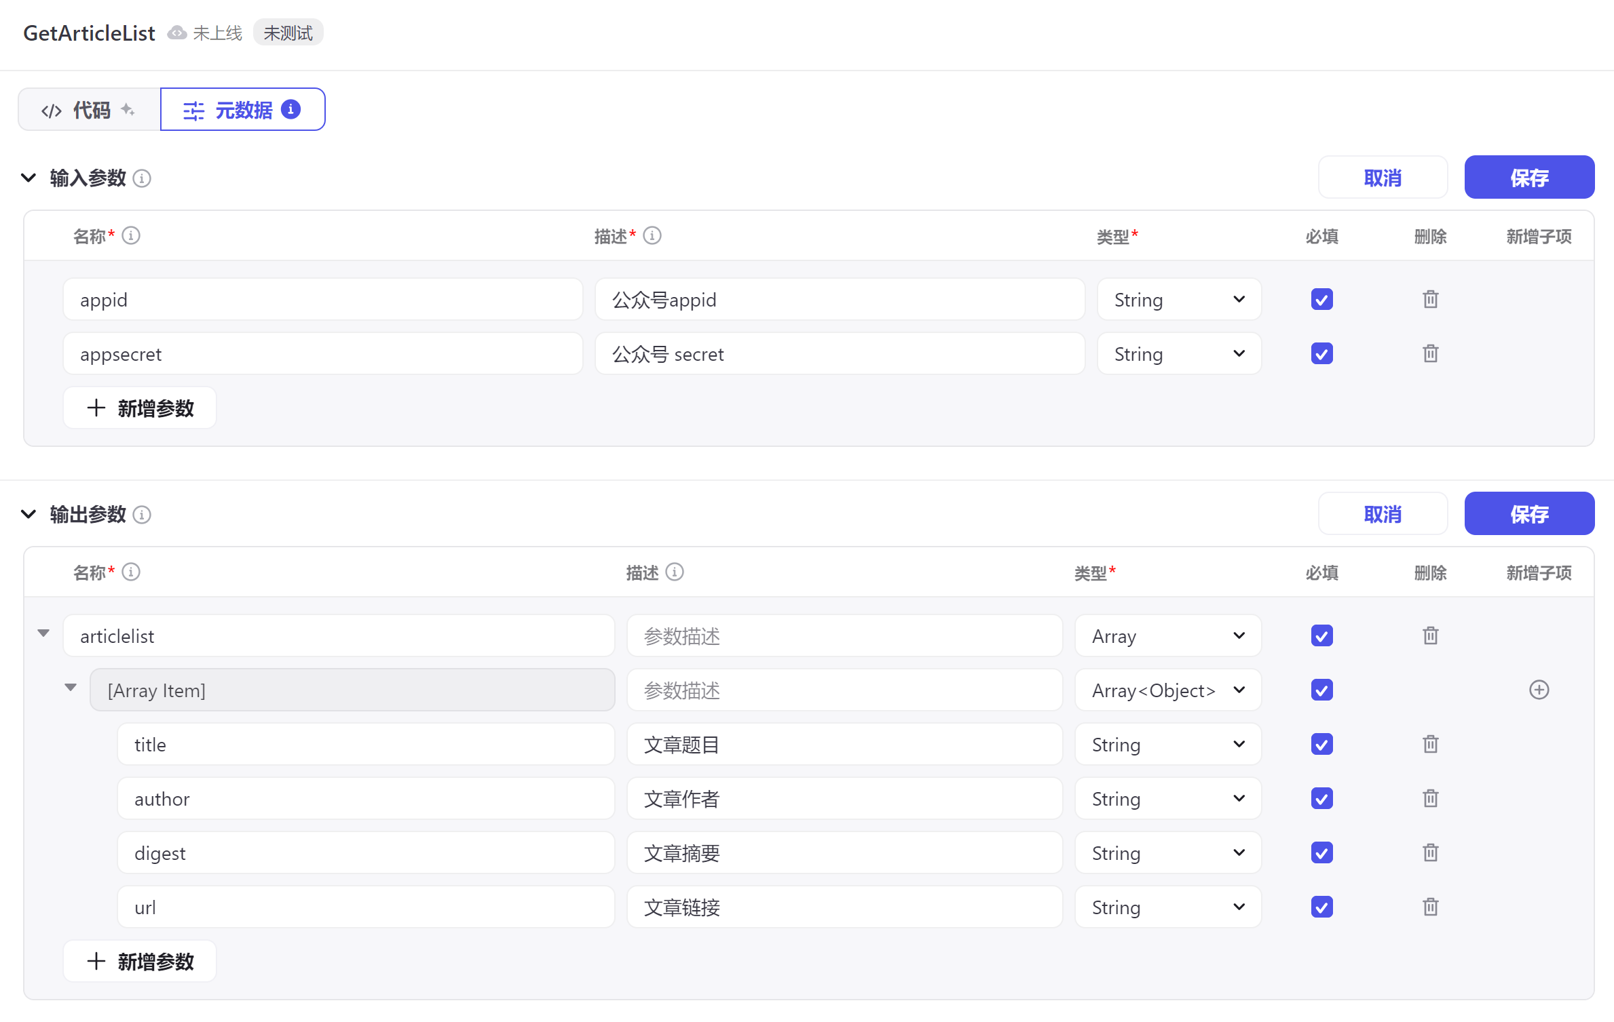Image resolution: width=1614 pixels, height=1022 pixels.
Task: Collapse the articlelist tree row
Action: pos(43,633)
